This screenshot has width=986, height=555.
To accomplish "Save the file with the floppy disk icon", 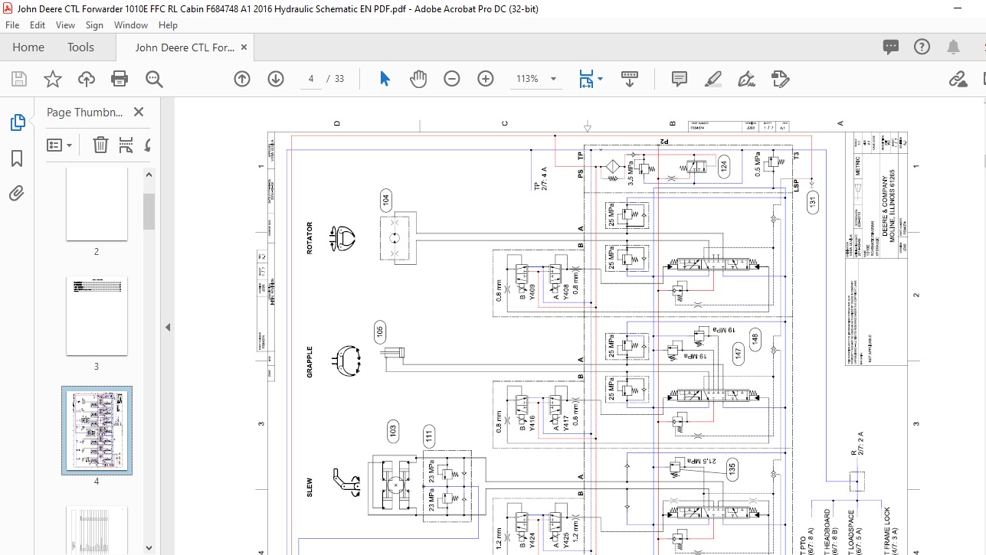I will tap(19, 79).
